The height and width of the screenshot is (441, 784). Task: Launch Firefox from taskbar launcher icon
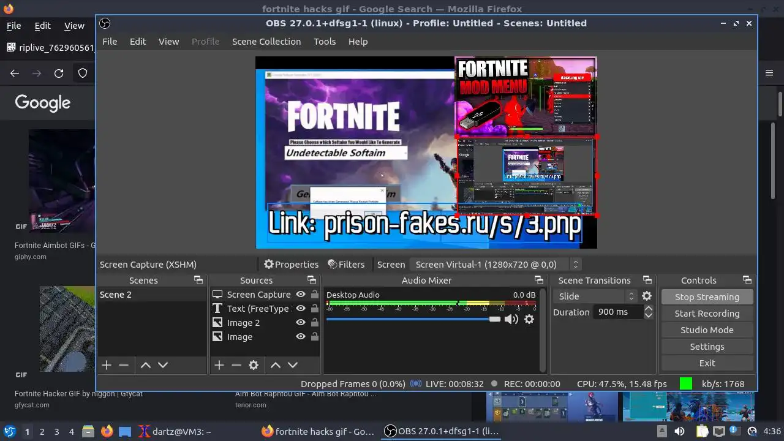click(x=107, y=432)
